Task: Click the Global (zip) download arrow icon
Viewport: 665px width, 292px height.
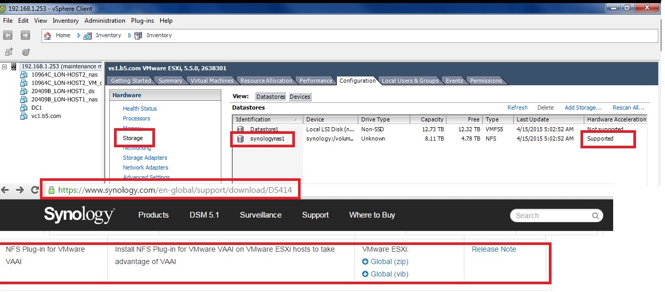Action: pos(365,262)
